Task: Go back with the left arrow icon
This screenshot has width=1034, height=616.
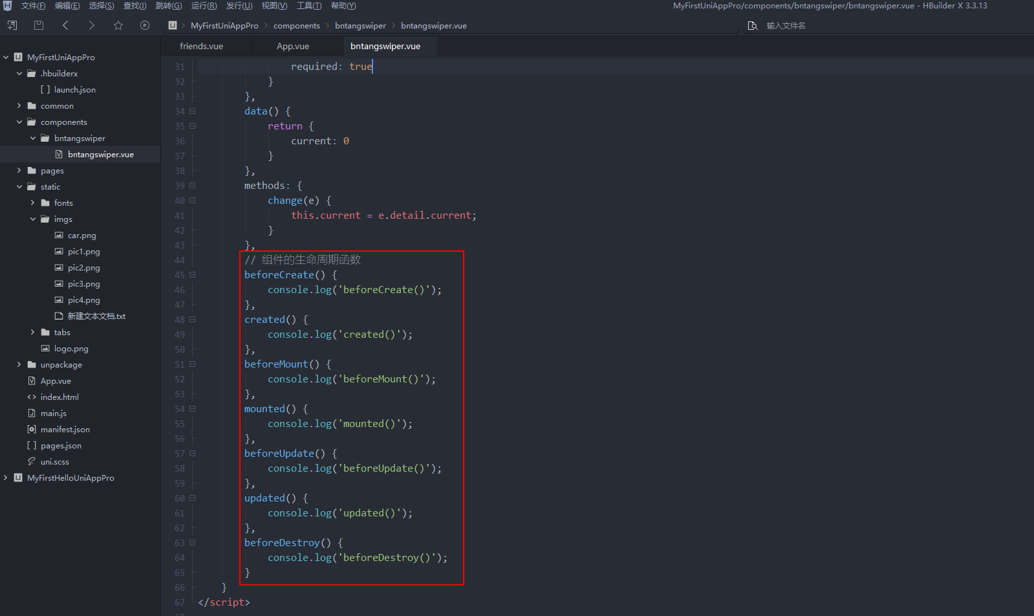Action: (x=65, y=25)
